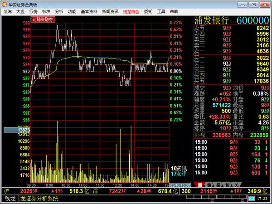Viewport: 272px width, 204px height.
Task: Click the app logo in title bar
Action: point(4,4)
